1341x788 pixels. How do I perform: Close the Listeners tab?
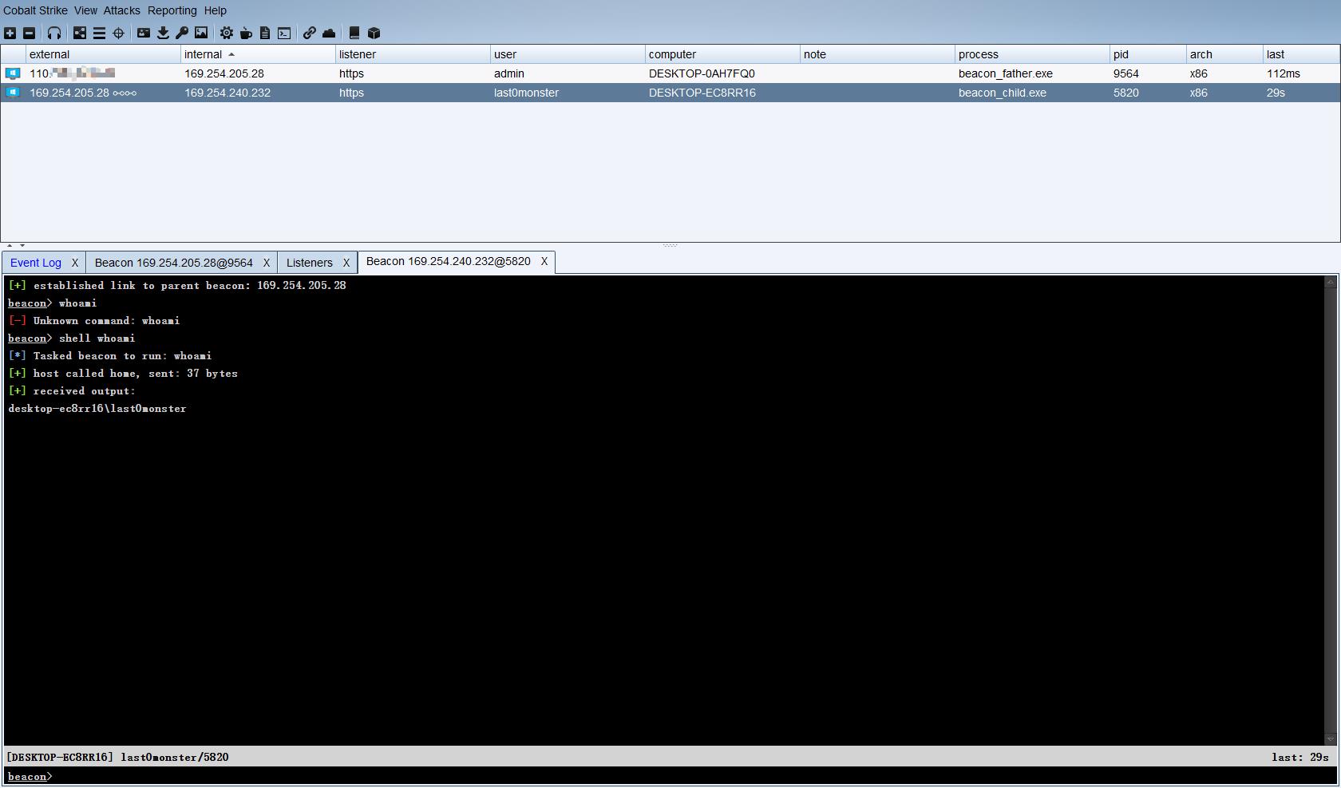[346, 263]
